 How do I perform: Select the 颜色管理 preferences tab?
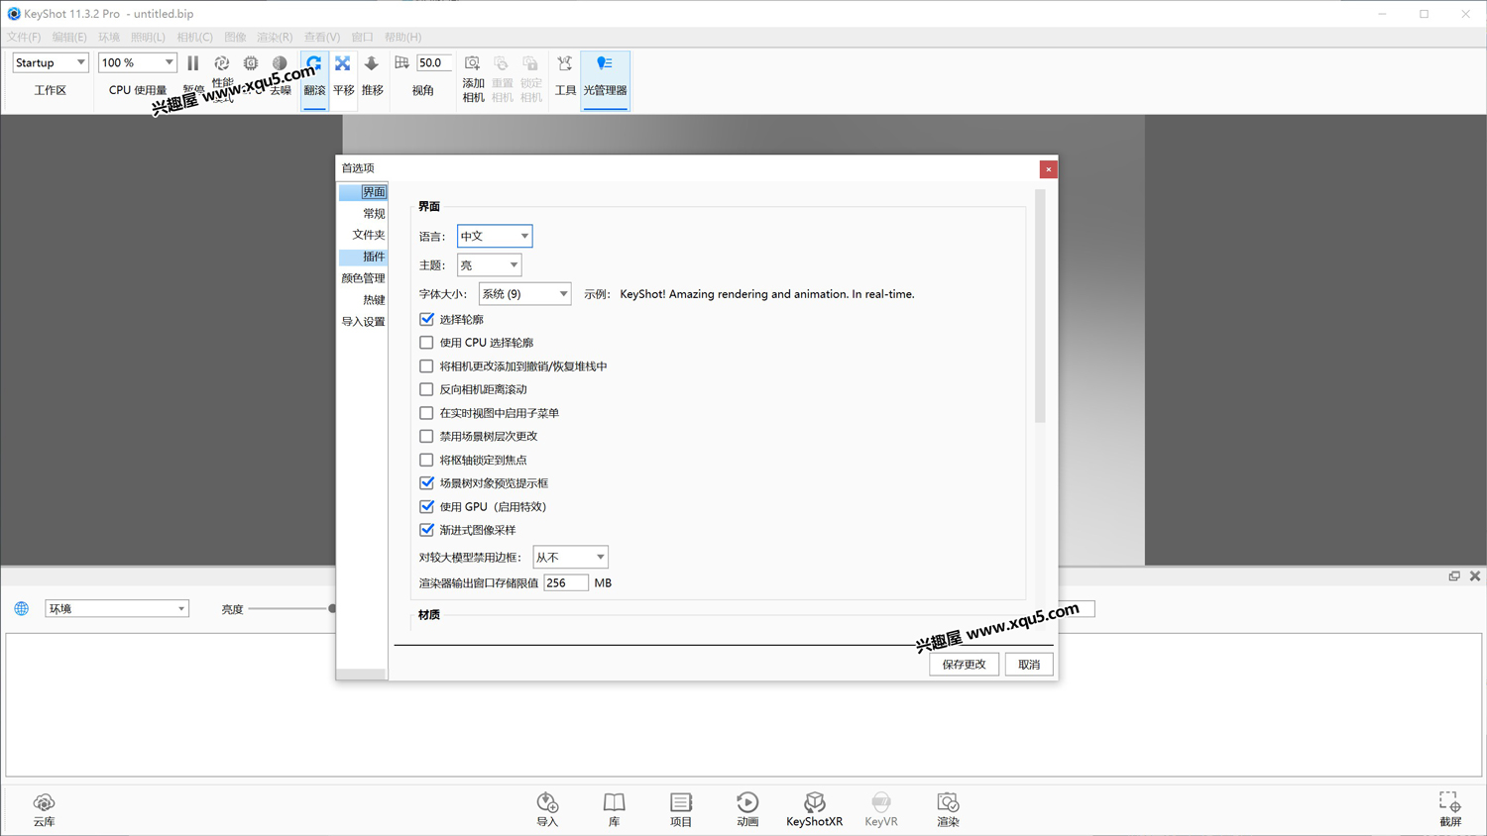(x=363, y=278)
